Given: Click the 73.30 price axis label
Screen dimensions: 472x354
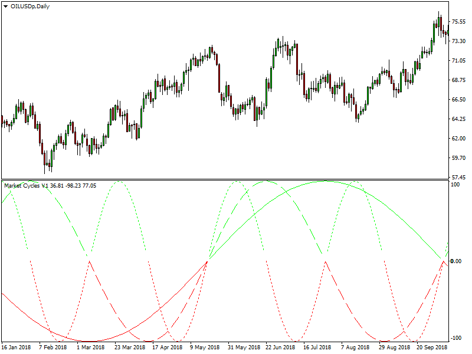Looking at the screenshot, I should pos(458,41).
